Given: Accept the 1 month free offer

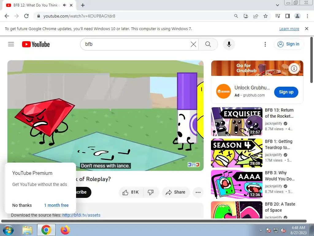Looking at the screenshot, I should click(56, 205).
